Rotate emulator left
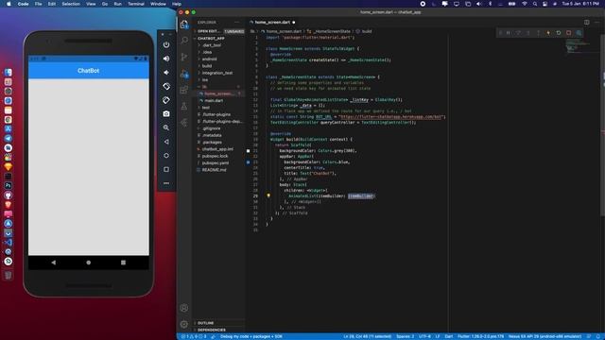This screenshot has height=340, width=605. 166,86
